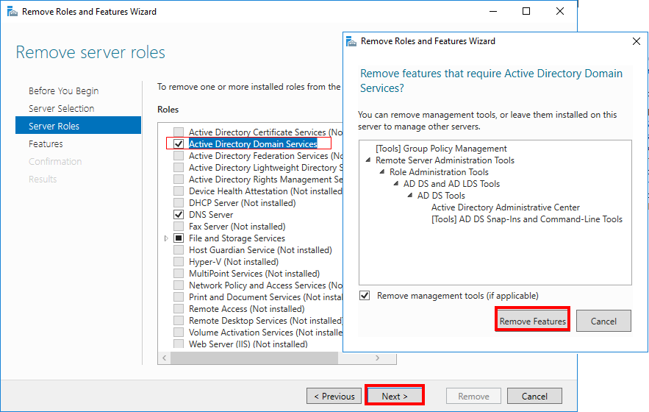This screenshot has width=649, height=412.
Task: Select the Results step in sidebar
Action: [43, 179]
